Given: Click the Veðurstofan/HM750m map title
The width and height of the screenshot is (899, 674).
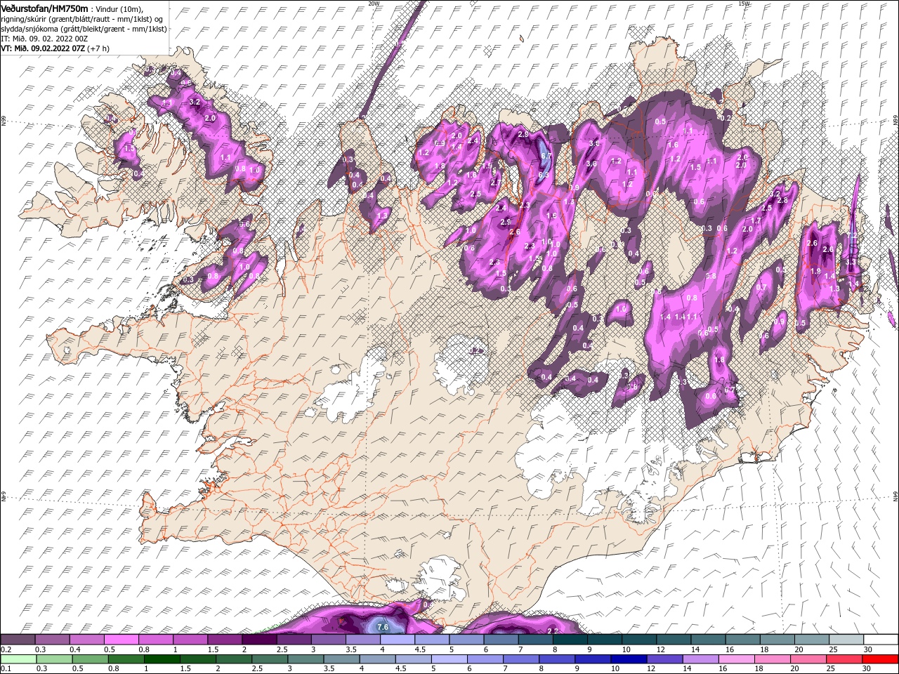Looking at the screenshot, I should pyautogui.click(x=45, y=8).
